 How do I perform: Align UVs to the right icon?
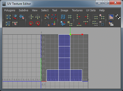(86, 17)
